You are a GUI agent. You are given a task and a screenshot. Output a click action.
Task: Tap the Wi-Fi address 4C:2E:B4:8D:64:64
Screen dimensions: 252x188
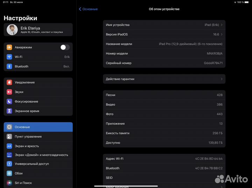[209, 159]
